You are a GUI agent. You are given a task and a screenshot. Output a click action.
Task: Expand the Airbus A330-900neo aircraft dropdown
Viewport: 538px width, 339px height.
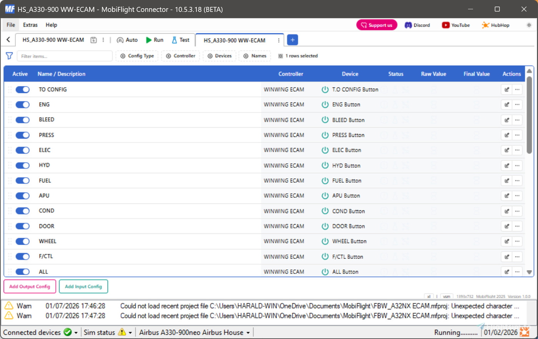pyautogui.click(x=248, y=332)
